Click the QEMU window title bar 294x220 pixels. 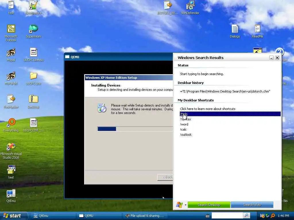click(119, 57)
